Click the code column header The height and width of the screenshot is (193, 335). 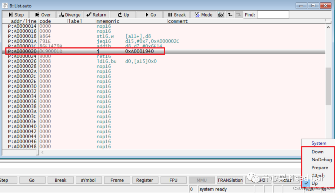point(45,21)
